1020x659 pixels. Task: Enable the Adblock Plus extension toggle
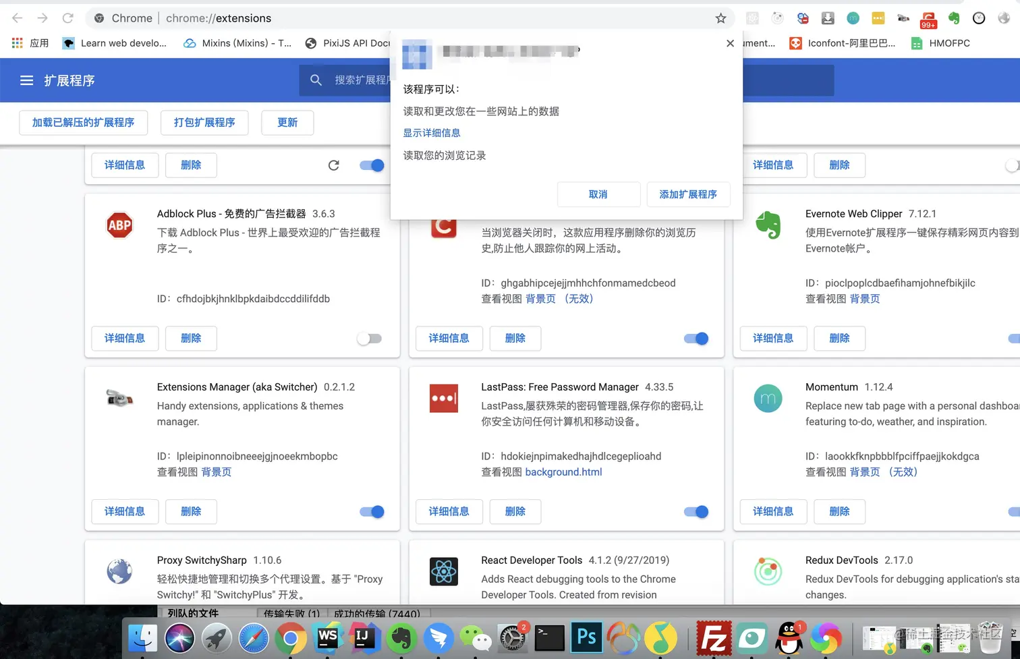pos(370,339)
